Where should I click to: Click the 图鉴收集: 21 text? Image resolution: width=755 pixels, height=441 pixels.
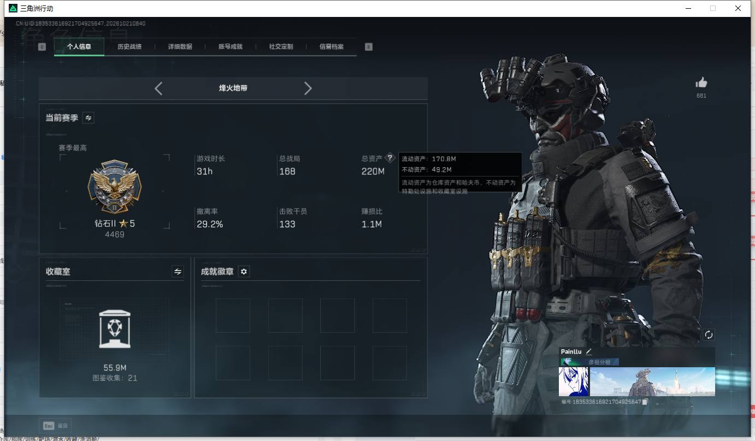point(115,378)
